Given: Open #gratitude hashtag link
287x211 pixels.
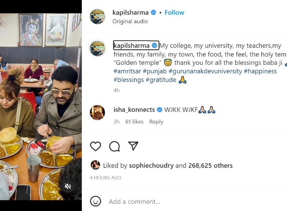Looking at the screenshot, I should point(161,80).
